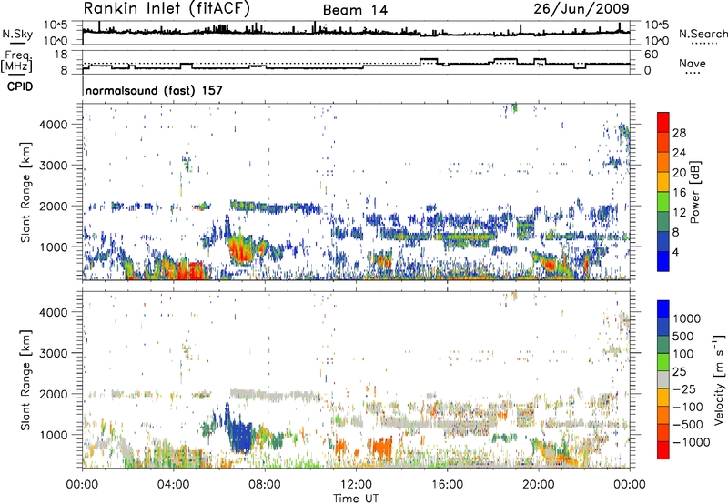Click the "Slant Range [km]" label of the power panel
Screen dimensions: 728x504
click(25, 192)
